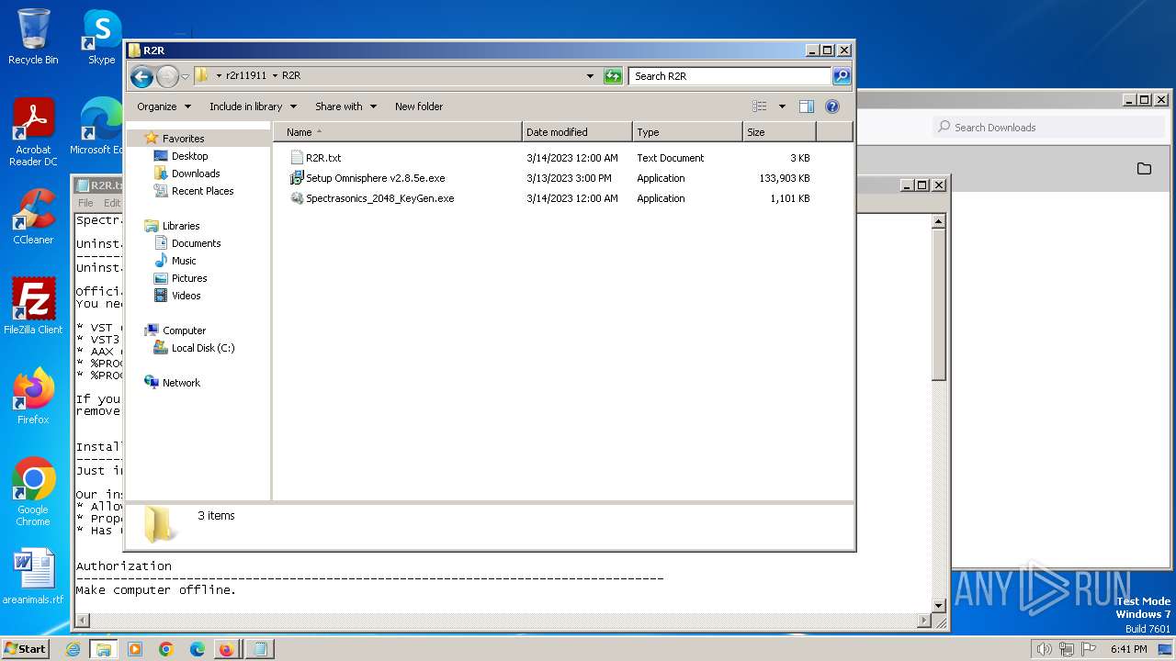
Task: Click the Forward navigation arrow in R2R window
Action: click(x=167, y=76)
